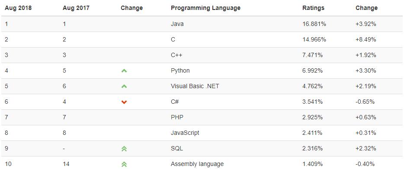
Task: Click the -0.40% change value
Action: (x=365, y=164)
